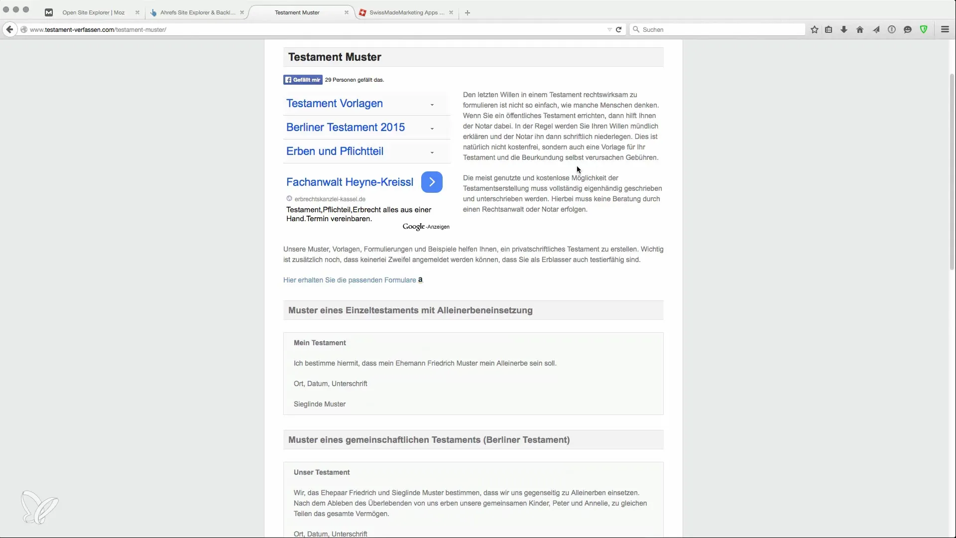Click the search magnifier icon
This screenshot has height=538, width=956.
pyautogui.click(x=636, y=29)
